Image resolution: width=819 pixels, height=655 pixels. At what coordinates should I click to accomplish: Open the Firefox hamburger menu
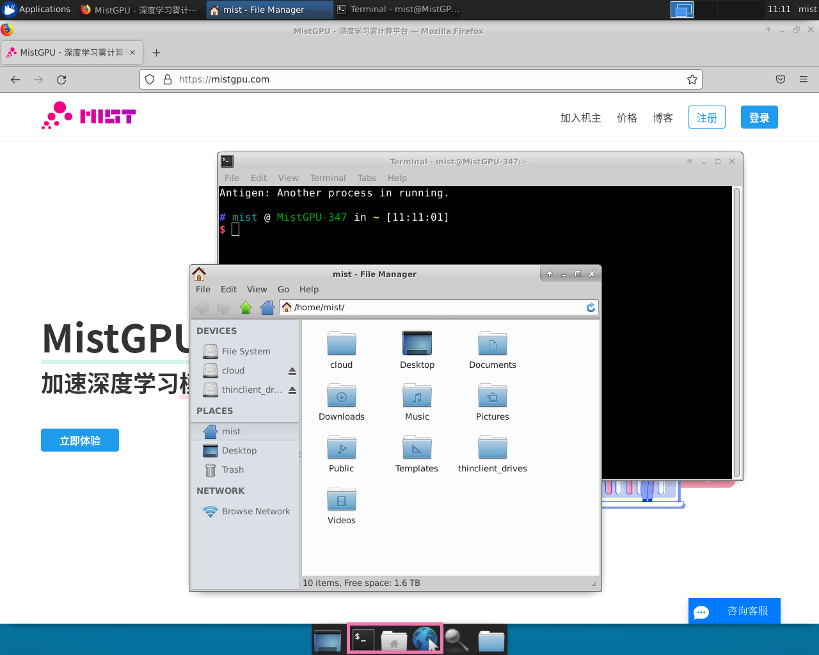point(803,79)
